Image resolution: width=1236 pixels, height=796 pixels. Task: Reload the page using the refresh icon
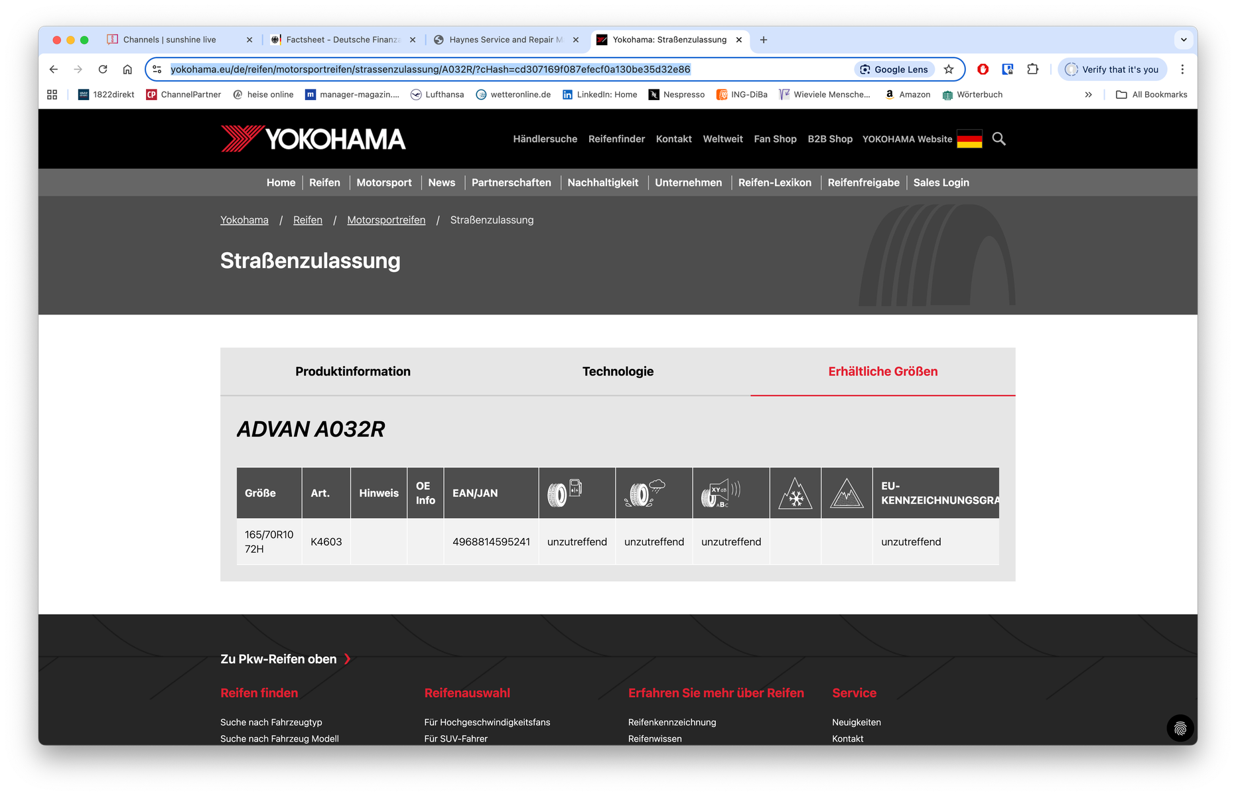coord(103,69)
